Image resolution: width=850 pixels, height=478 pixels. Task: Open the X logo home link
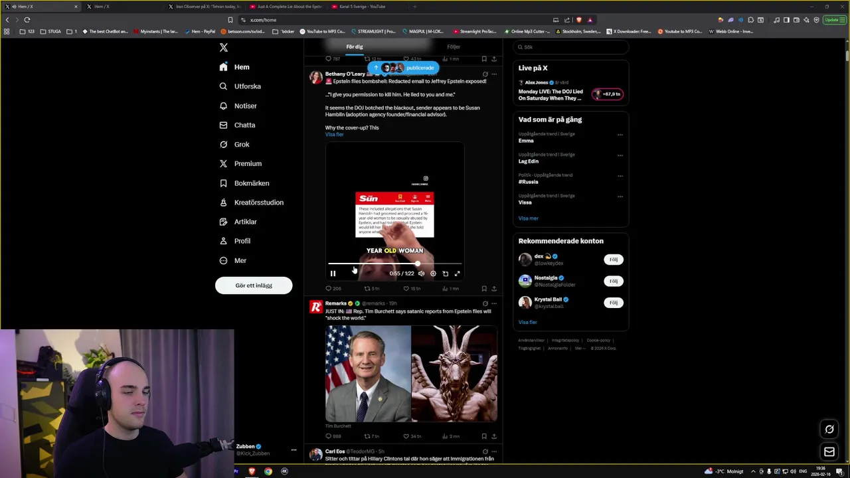coord(224,47)
